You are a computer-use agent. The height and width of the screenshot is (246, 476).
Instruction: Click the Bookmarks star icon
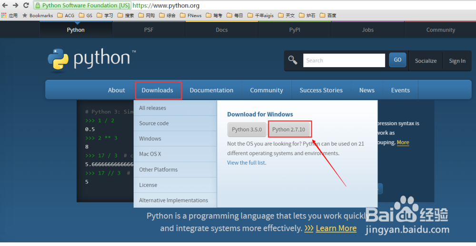pos(25,15)
